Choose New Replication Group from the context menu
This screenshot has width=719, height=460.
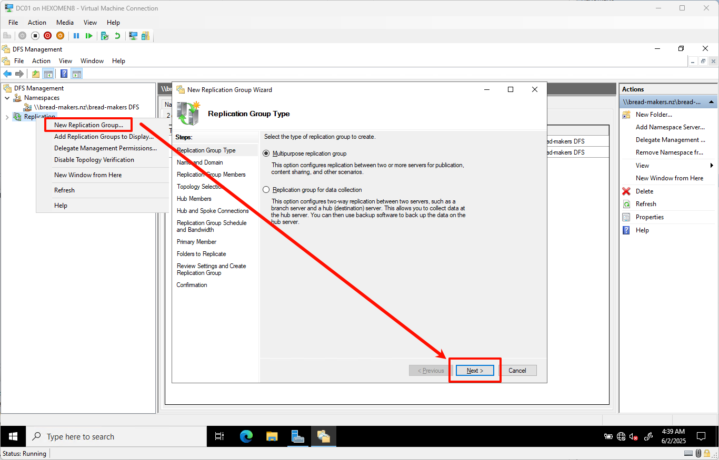click(x=87, y=125)
